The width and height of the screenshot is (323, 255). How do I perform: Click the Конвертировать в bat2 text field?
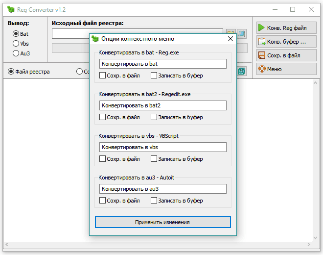(162, 105)
